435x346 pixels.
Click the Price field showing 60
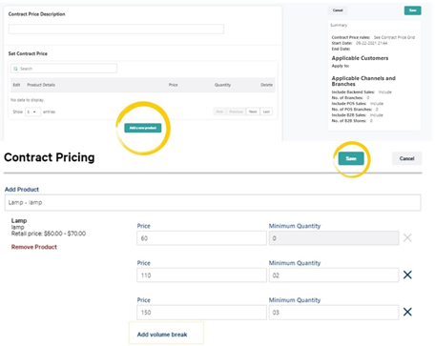tap(201, 238)
